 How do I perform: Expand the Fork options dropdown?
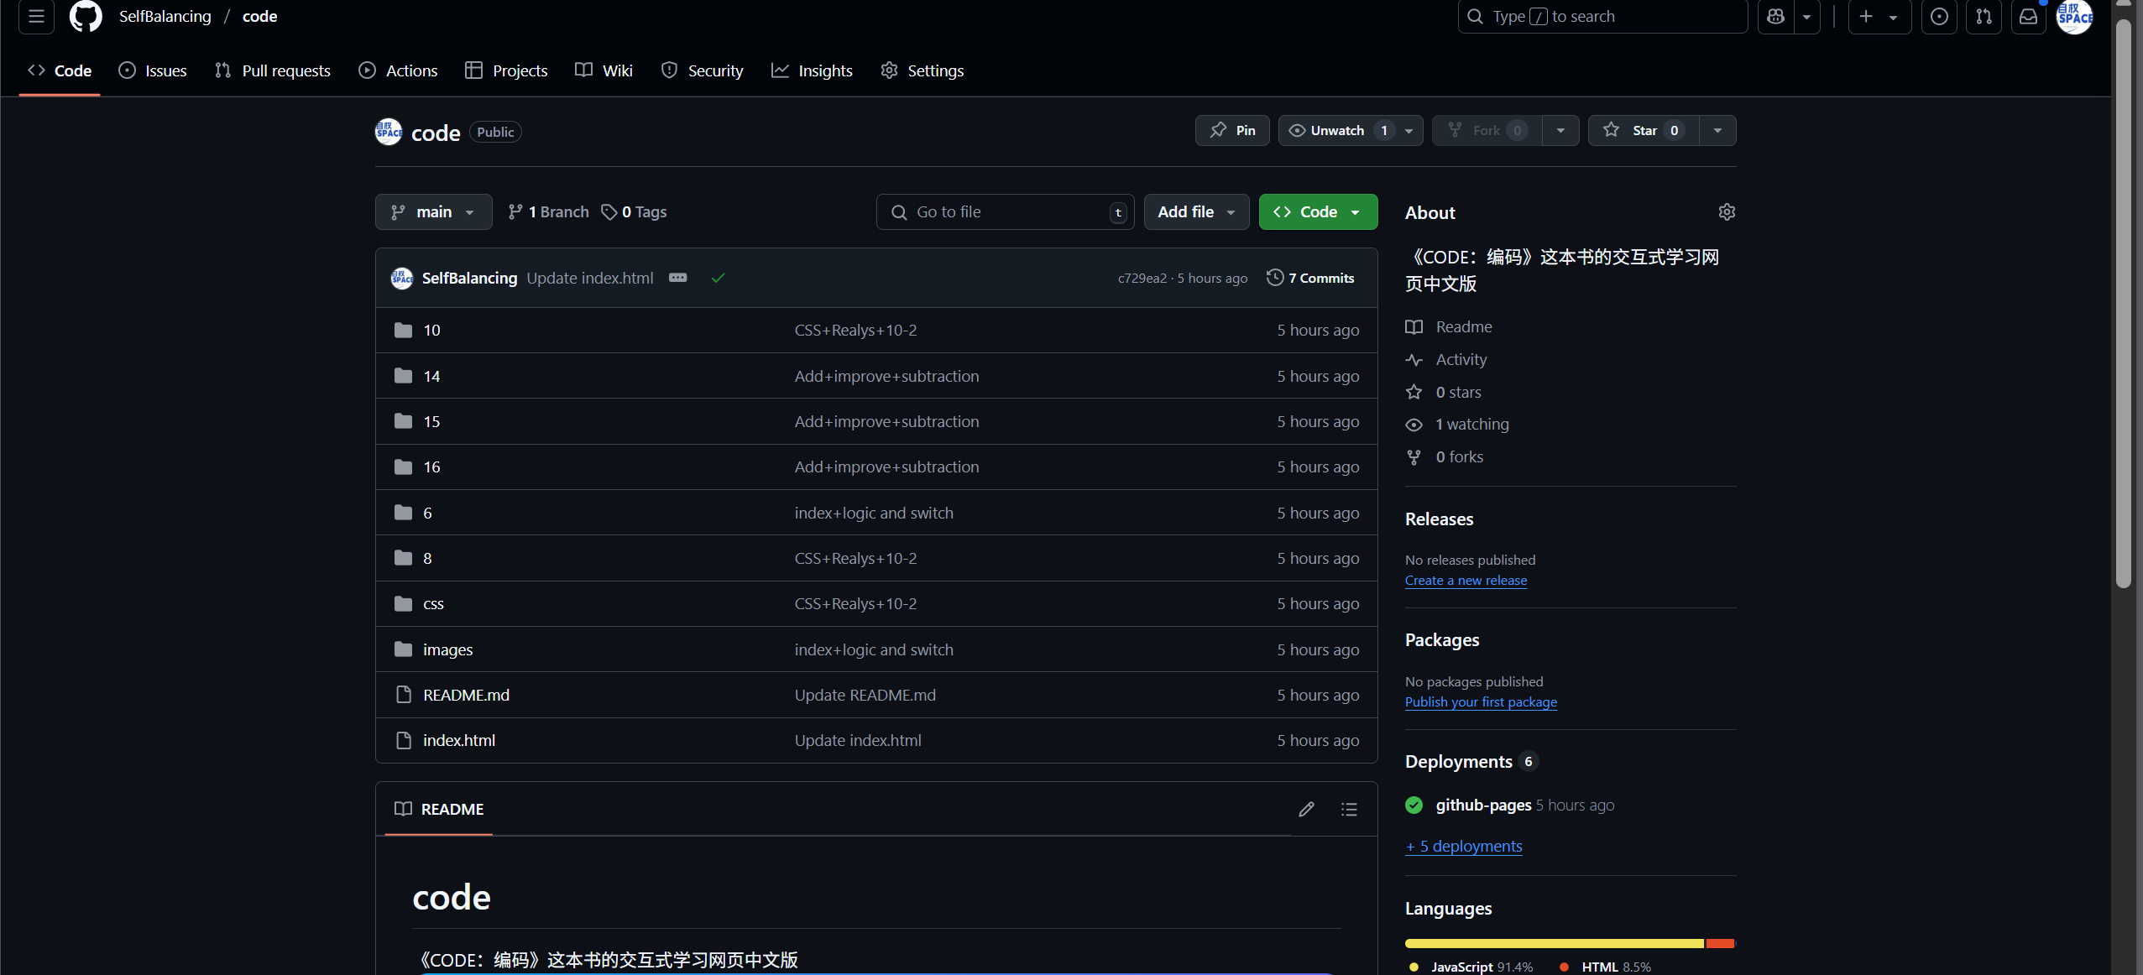pyautogui.click(x=1560, y=130)
